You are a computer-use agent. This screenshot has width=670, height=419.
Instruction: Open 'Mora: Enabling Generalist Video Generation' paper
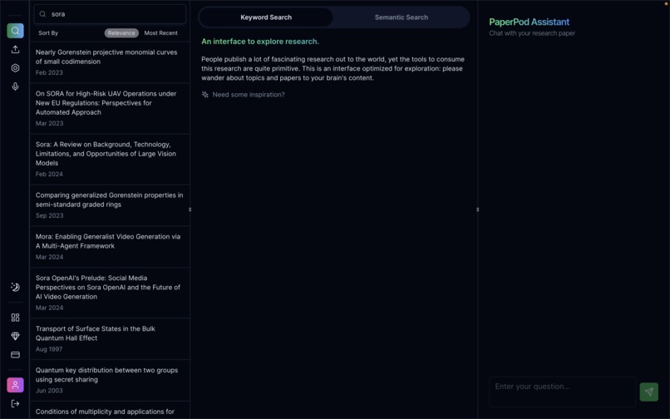(110, 247)
